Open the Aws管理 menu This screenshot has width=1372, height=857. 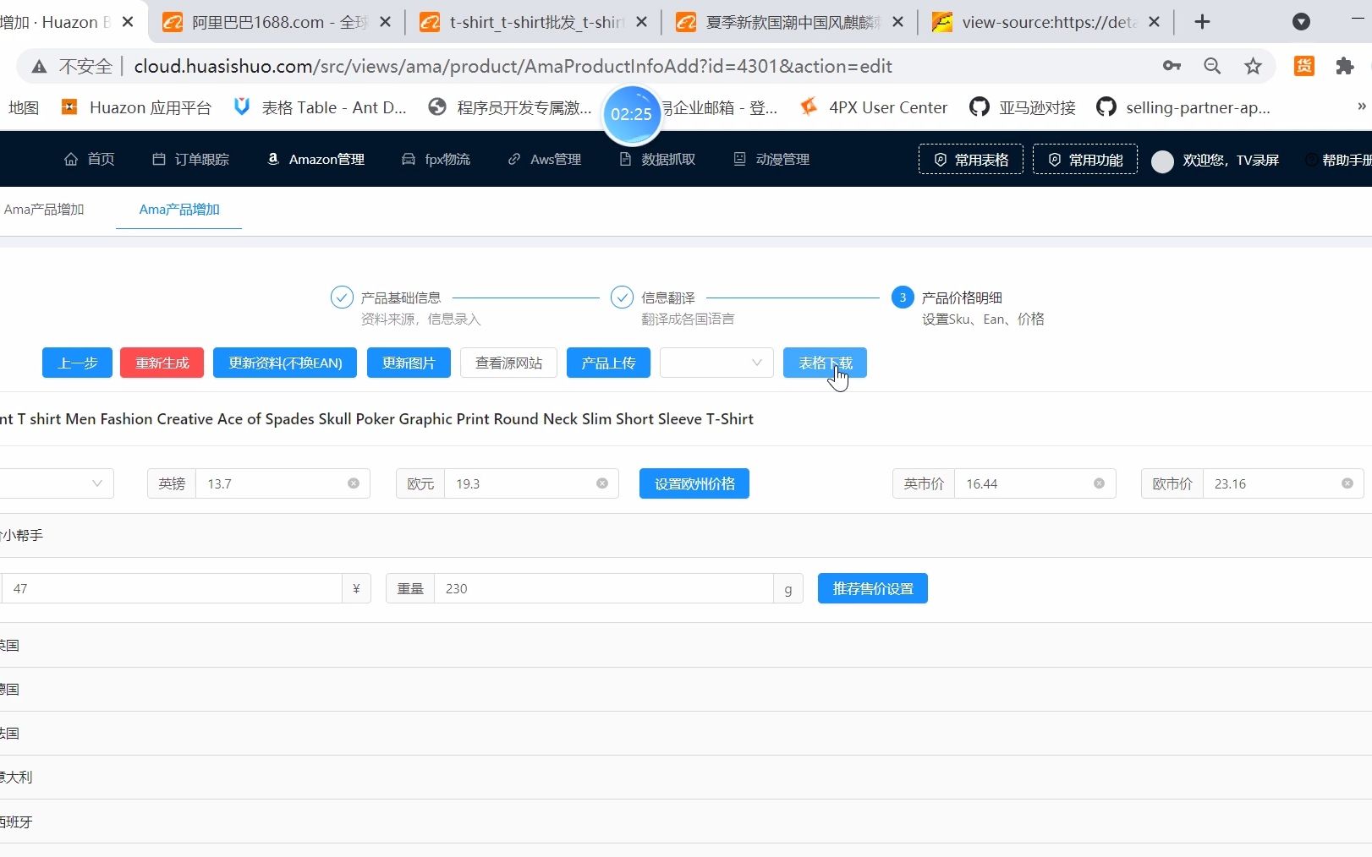pos(544,159)
